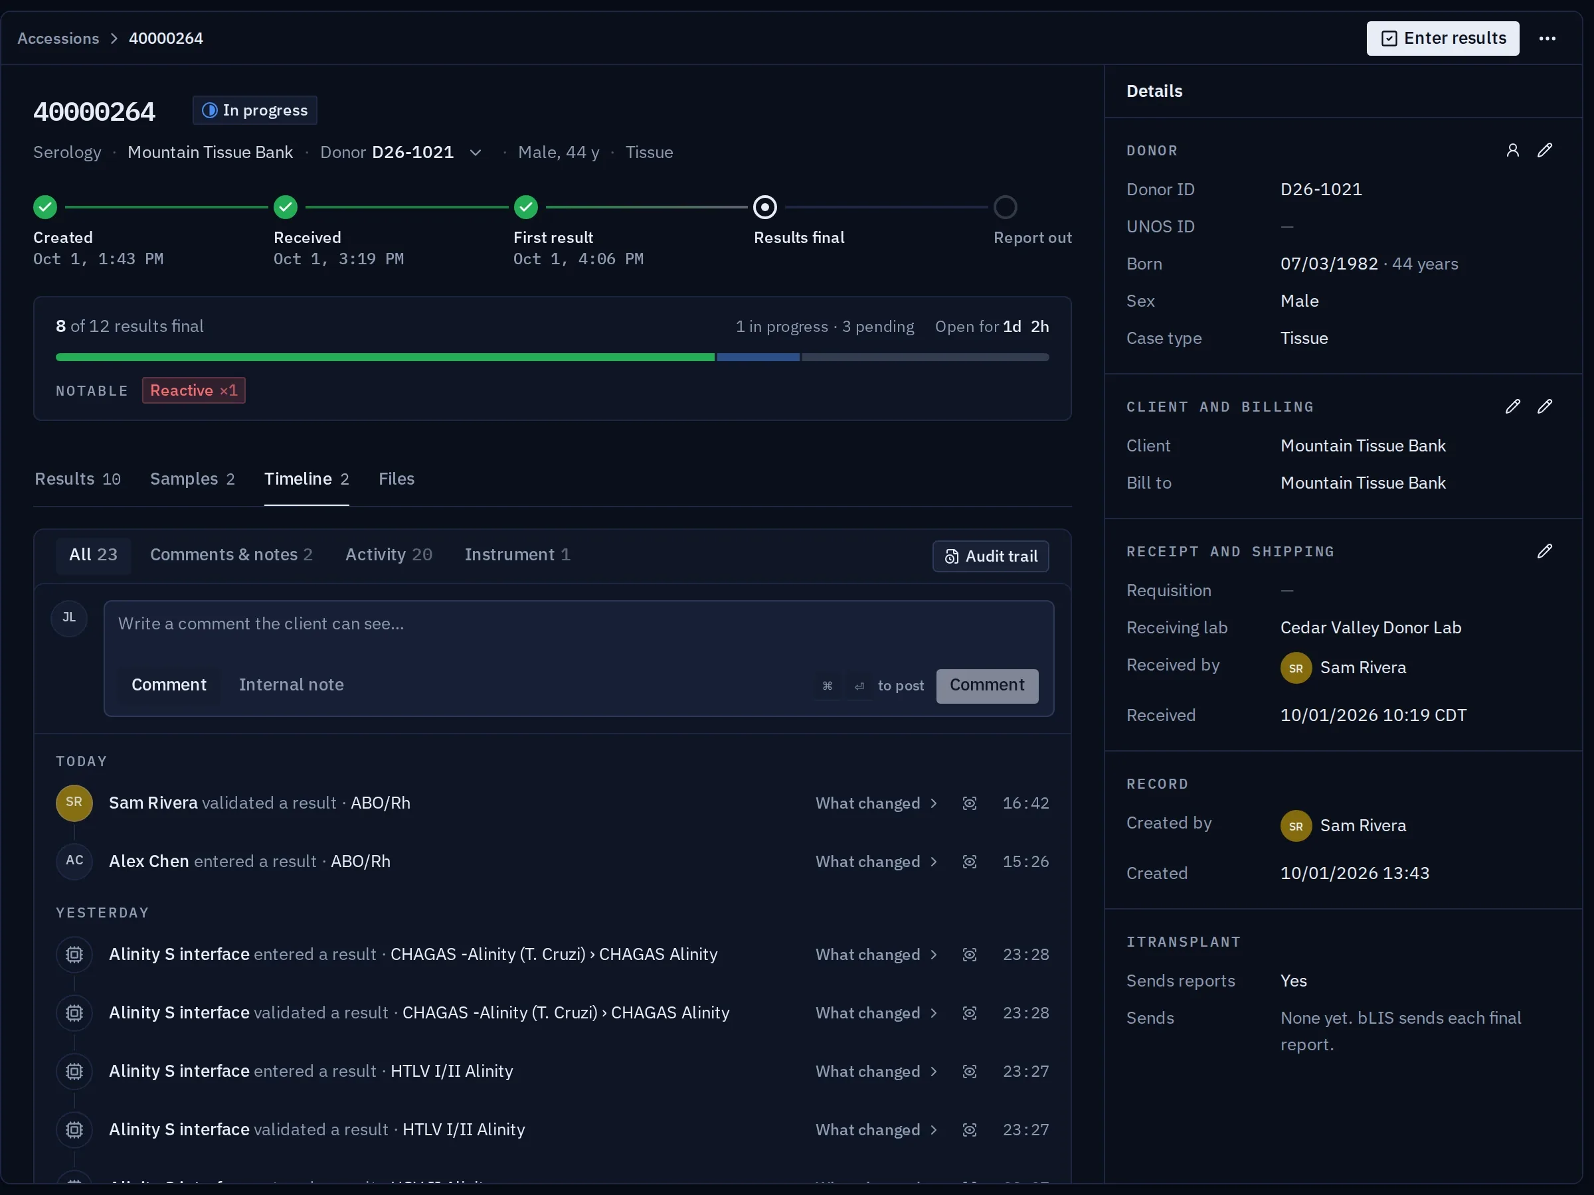Click focus icon on 23:28 CHAGAS validated row

969,1012
